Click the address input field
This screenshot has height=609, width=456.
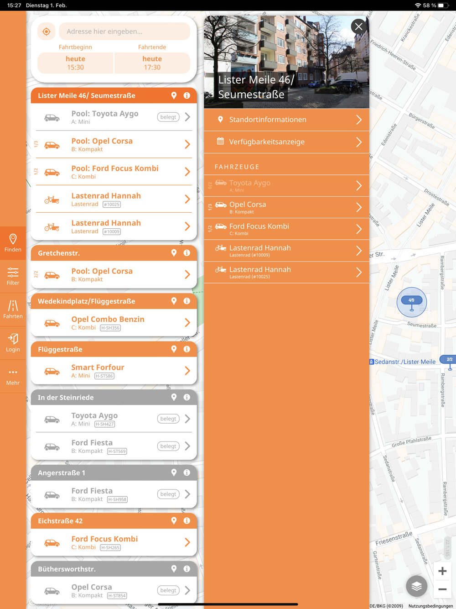pyautogui.click(x=124, y=31)
